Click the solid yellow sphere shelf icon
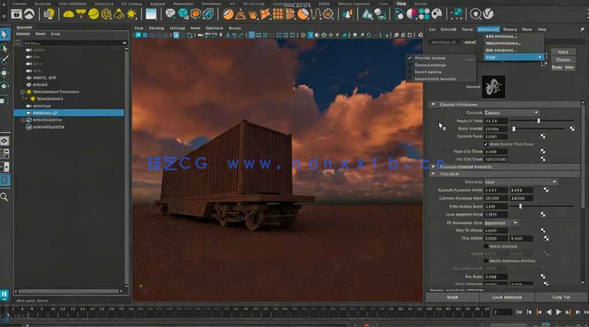 tap(94, 14)
